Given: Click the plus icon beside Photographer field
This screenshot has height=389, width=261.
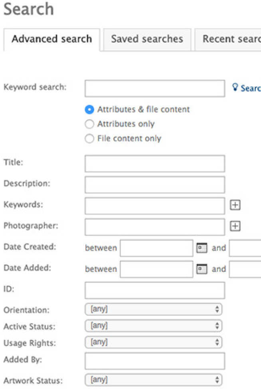Looking at the screenshot, I should pos(235,226).
